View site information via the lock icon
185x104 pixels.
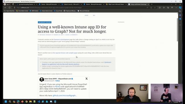(x=14, y=8)
